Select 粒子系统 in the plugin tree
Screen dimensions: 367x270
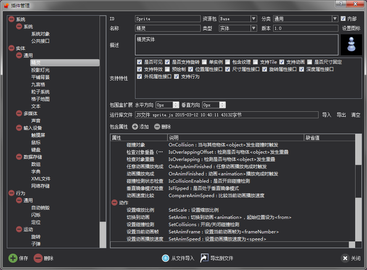coord(40,92)
